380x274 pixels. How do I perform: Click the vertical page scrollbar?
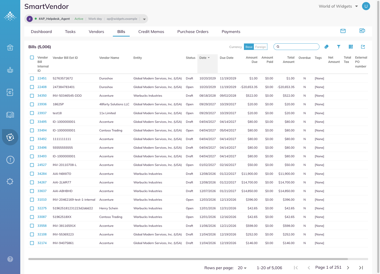tap(378, 137)
